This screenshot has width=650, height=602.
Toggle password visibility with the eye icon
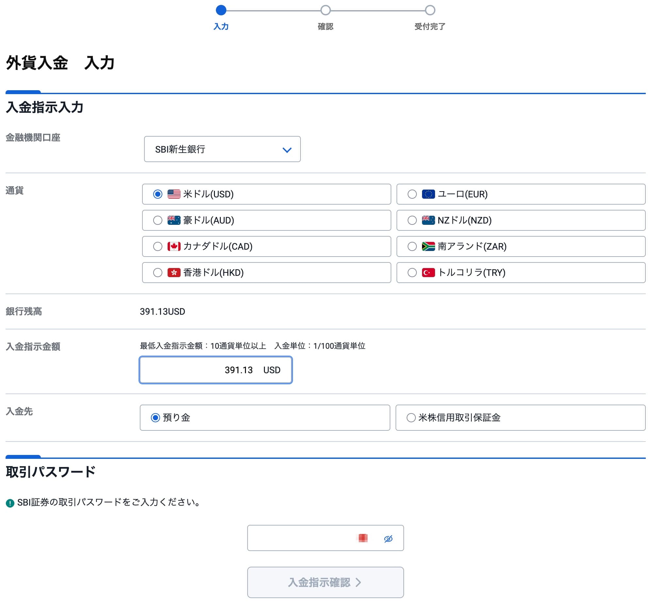click(x=388, y=538)
